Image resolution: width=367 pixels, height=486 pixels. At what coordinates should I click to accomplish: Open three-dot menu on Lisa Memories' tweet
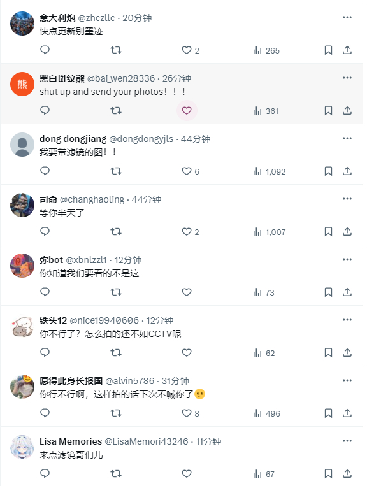click(x=347, y=441)
